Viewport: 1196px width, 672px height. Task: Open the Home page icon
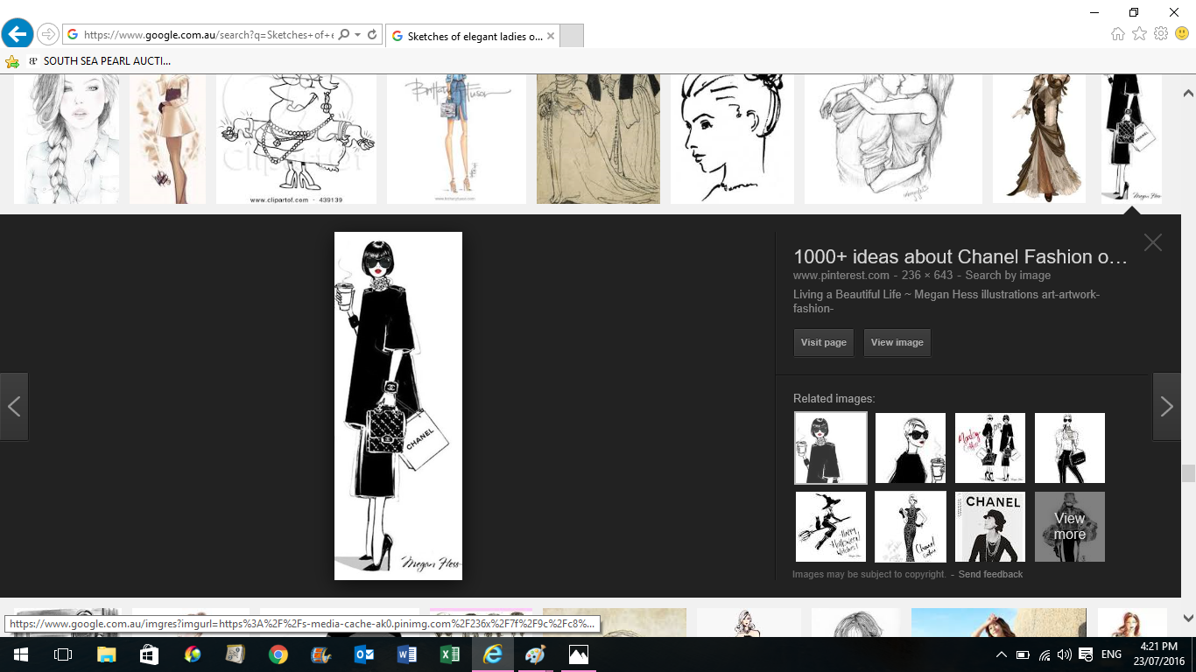pyautogui.click(x=1118, y=34)
